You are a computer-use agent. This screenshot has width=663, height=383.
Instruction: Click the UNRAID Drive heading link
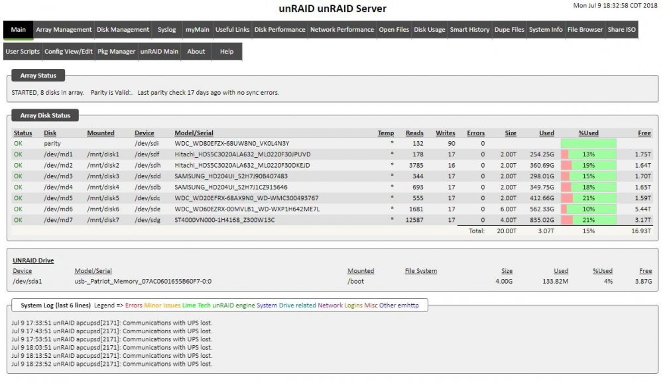(33, 260)
